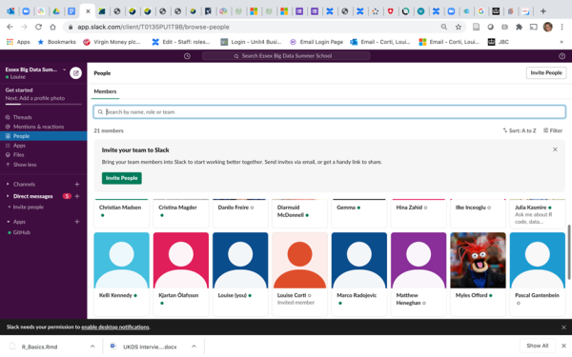Add an app using plus icon
The width and height of the screenshot is (572, 357).
77,222
